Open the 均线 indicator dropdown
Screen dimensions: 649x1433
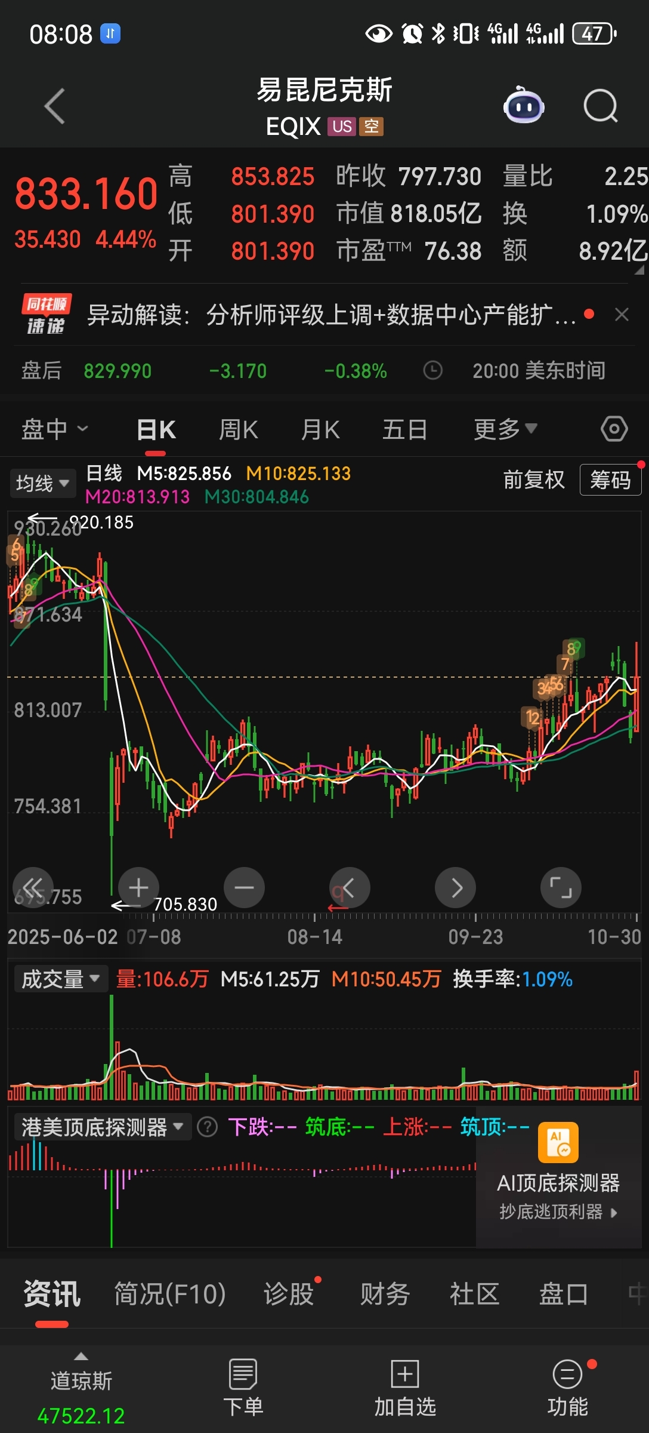coord(43,482)
